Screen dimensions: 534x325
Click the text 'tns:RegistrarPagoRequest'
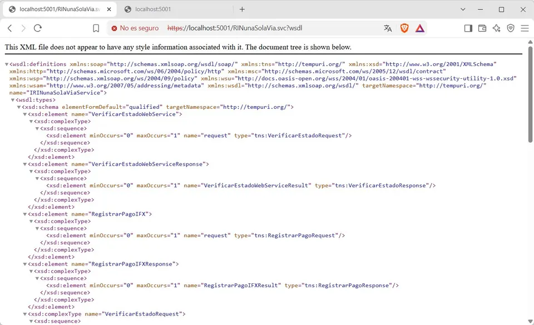point(295,236)
